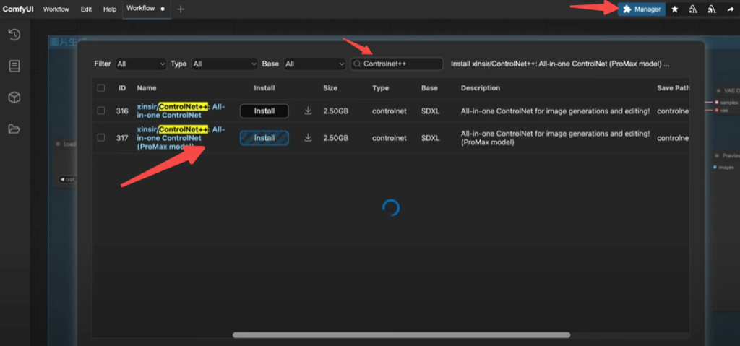Open the Base dropdown

coord(314,64)
